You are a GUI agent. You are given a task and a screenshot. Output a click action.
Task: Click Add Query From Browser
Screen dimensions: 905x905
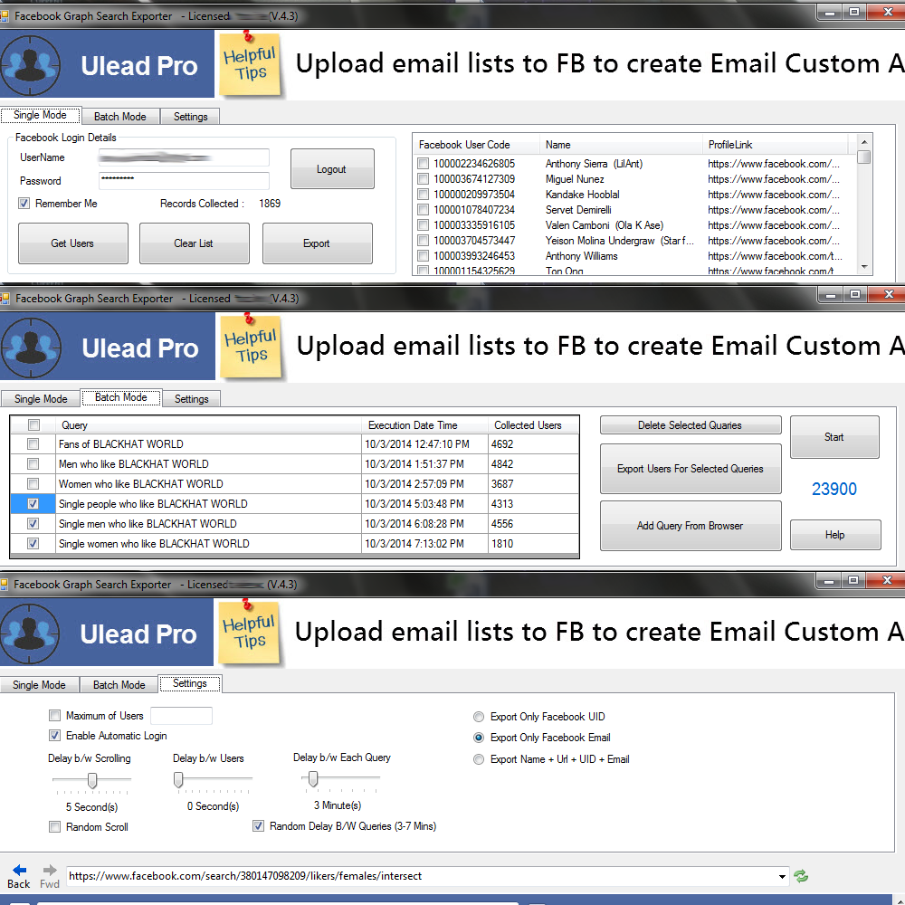[691, 526]
